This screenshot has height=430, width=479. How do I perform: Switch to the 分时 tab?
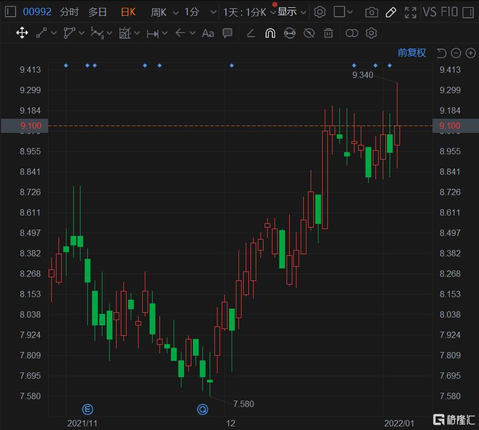point(70,12)
